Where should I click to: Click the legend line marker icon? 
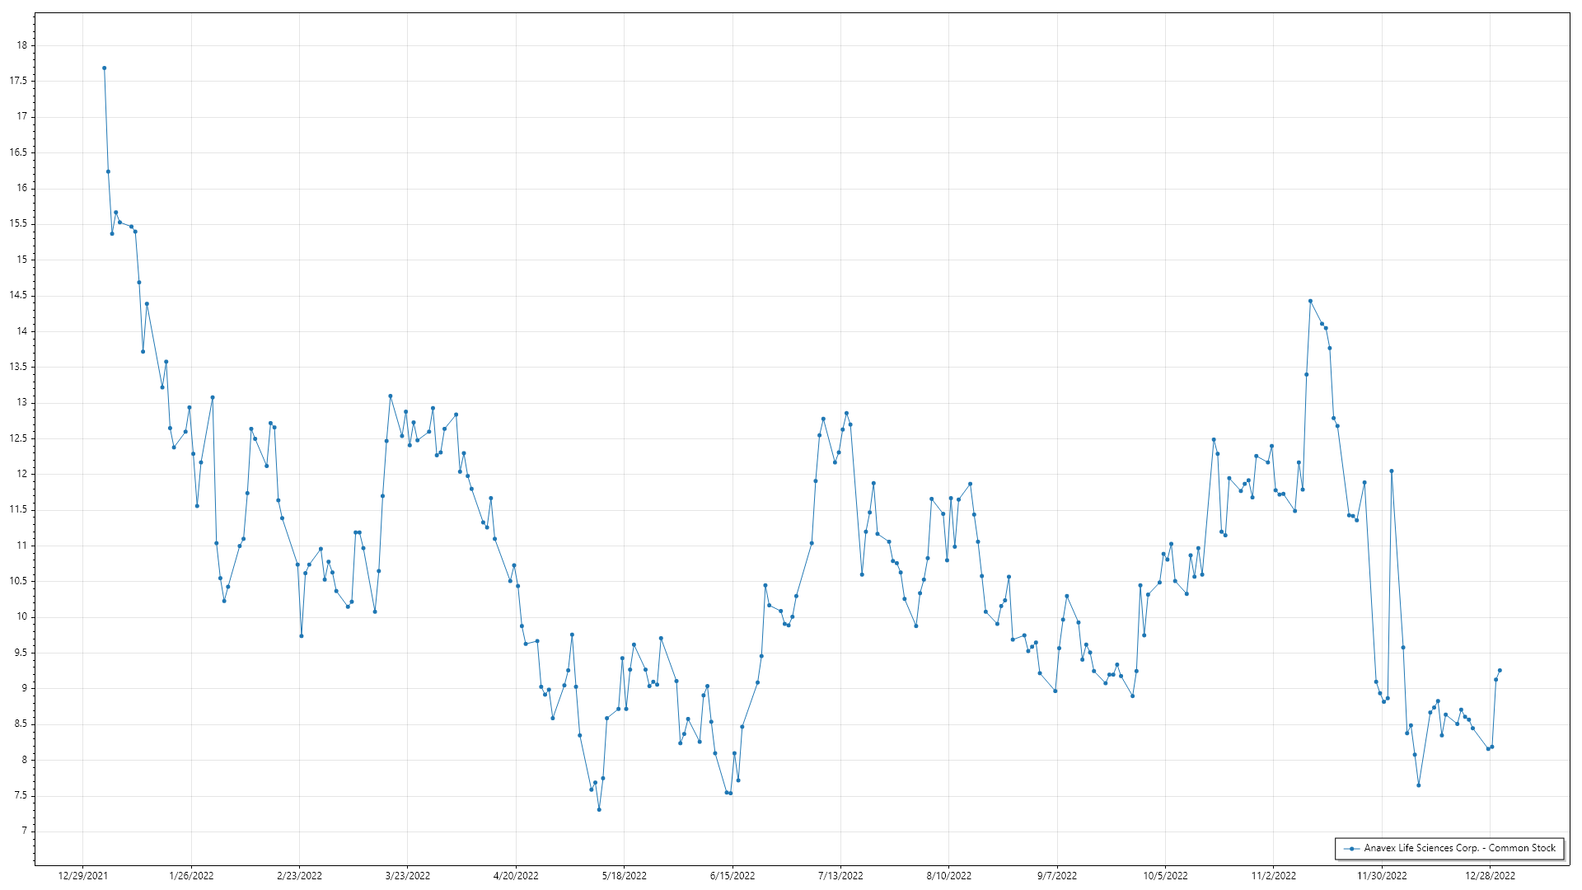[x=1351, y=848]
